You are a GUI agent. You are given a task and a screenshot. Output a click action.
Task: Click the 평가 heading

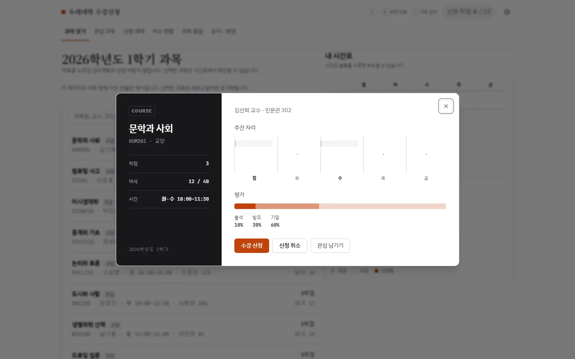click(239, 195)
